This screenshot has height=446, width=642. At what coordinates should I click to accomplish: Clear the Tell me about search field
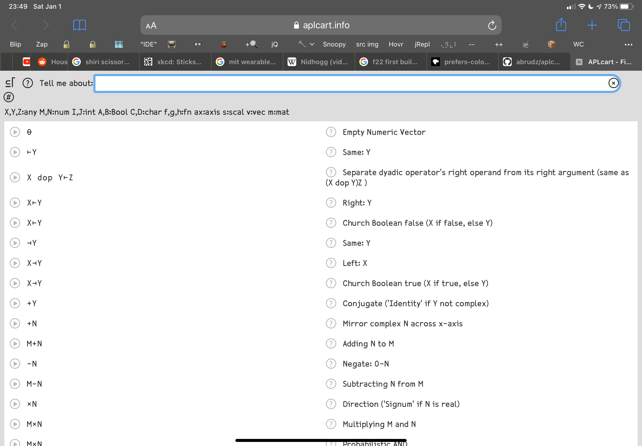click(x=613, y=83)
